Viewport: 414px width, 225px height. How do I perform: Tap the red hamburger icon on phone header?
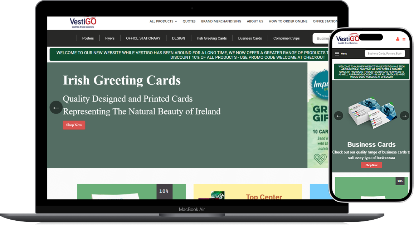point(404,39)
